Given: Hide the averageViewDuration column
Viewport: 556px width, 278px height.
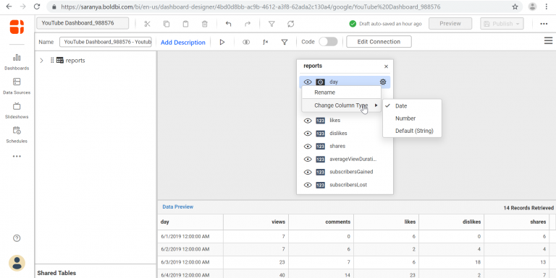Looking at the screenshot, I should pos(308,159).
